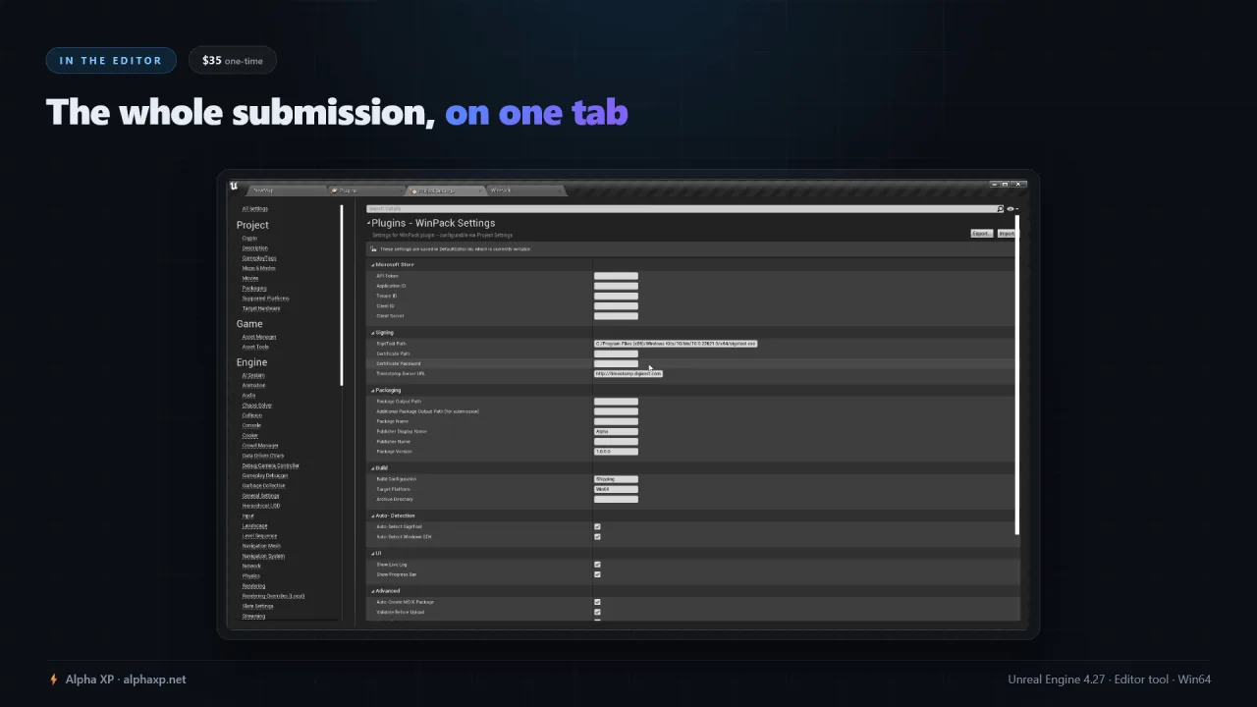Open GameplayTags settings
This screenshot has width=1257, height=707.
point(259,258)
